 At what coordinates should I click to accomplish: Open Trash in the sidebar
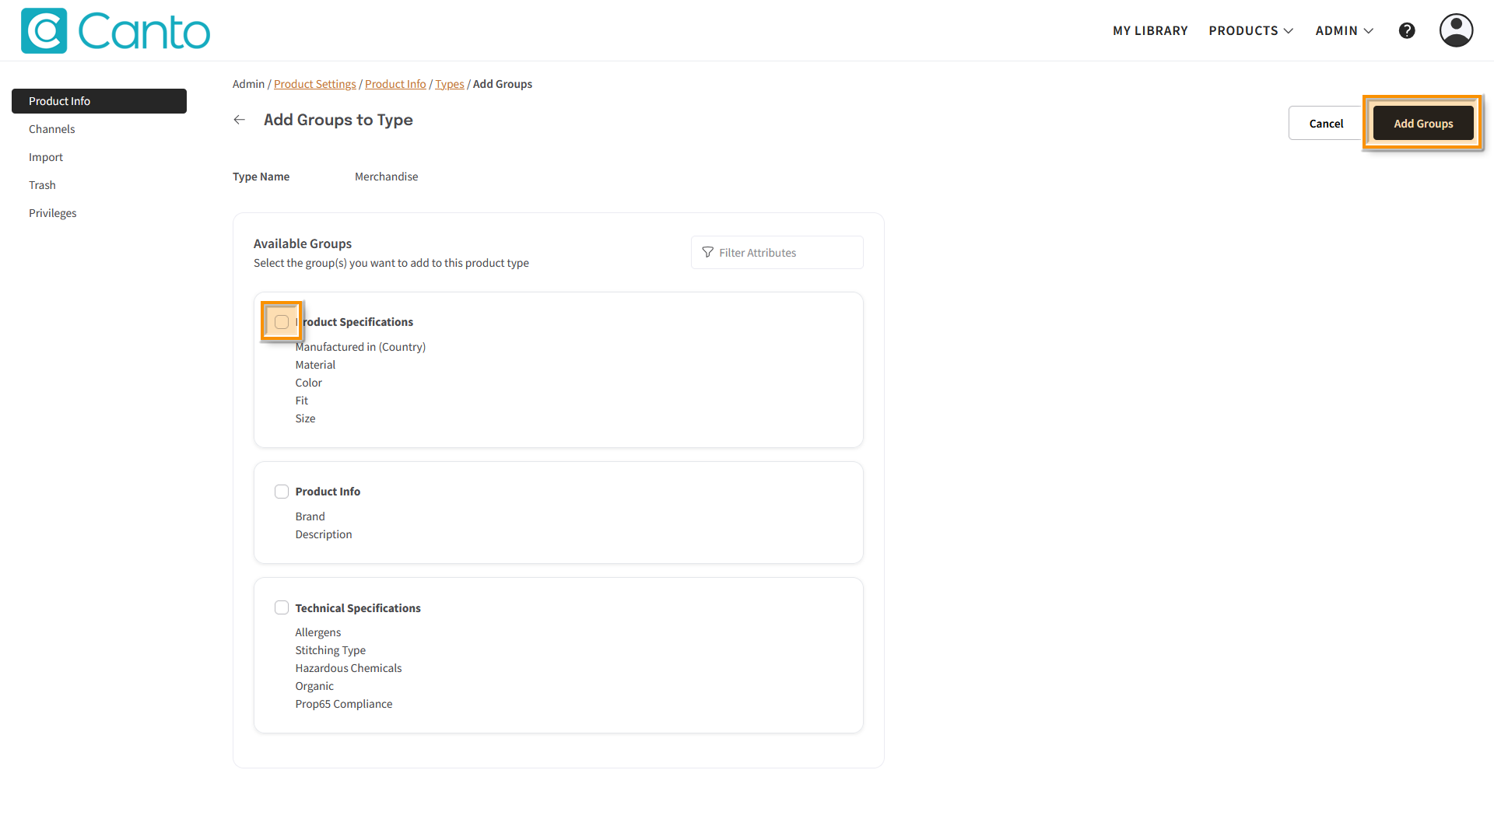click(x=42, y=185)
